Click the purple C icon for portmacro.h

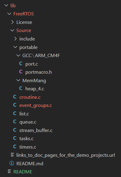[21, 72]
